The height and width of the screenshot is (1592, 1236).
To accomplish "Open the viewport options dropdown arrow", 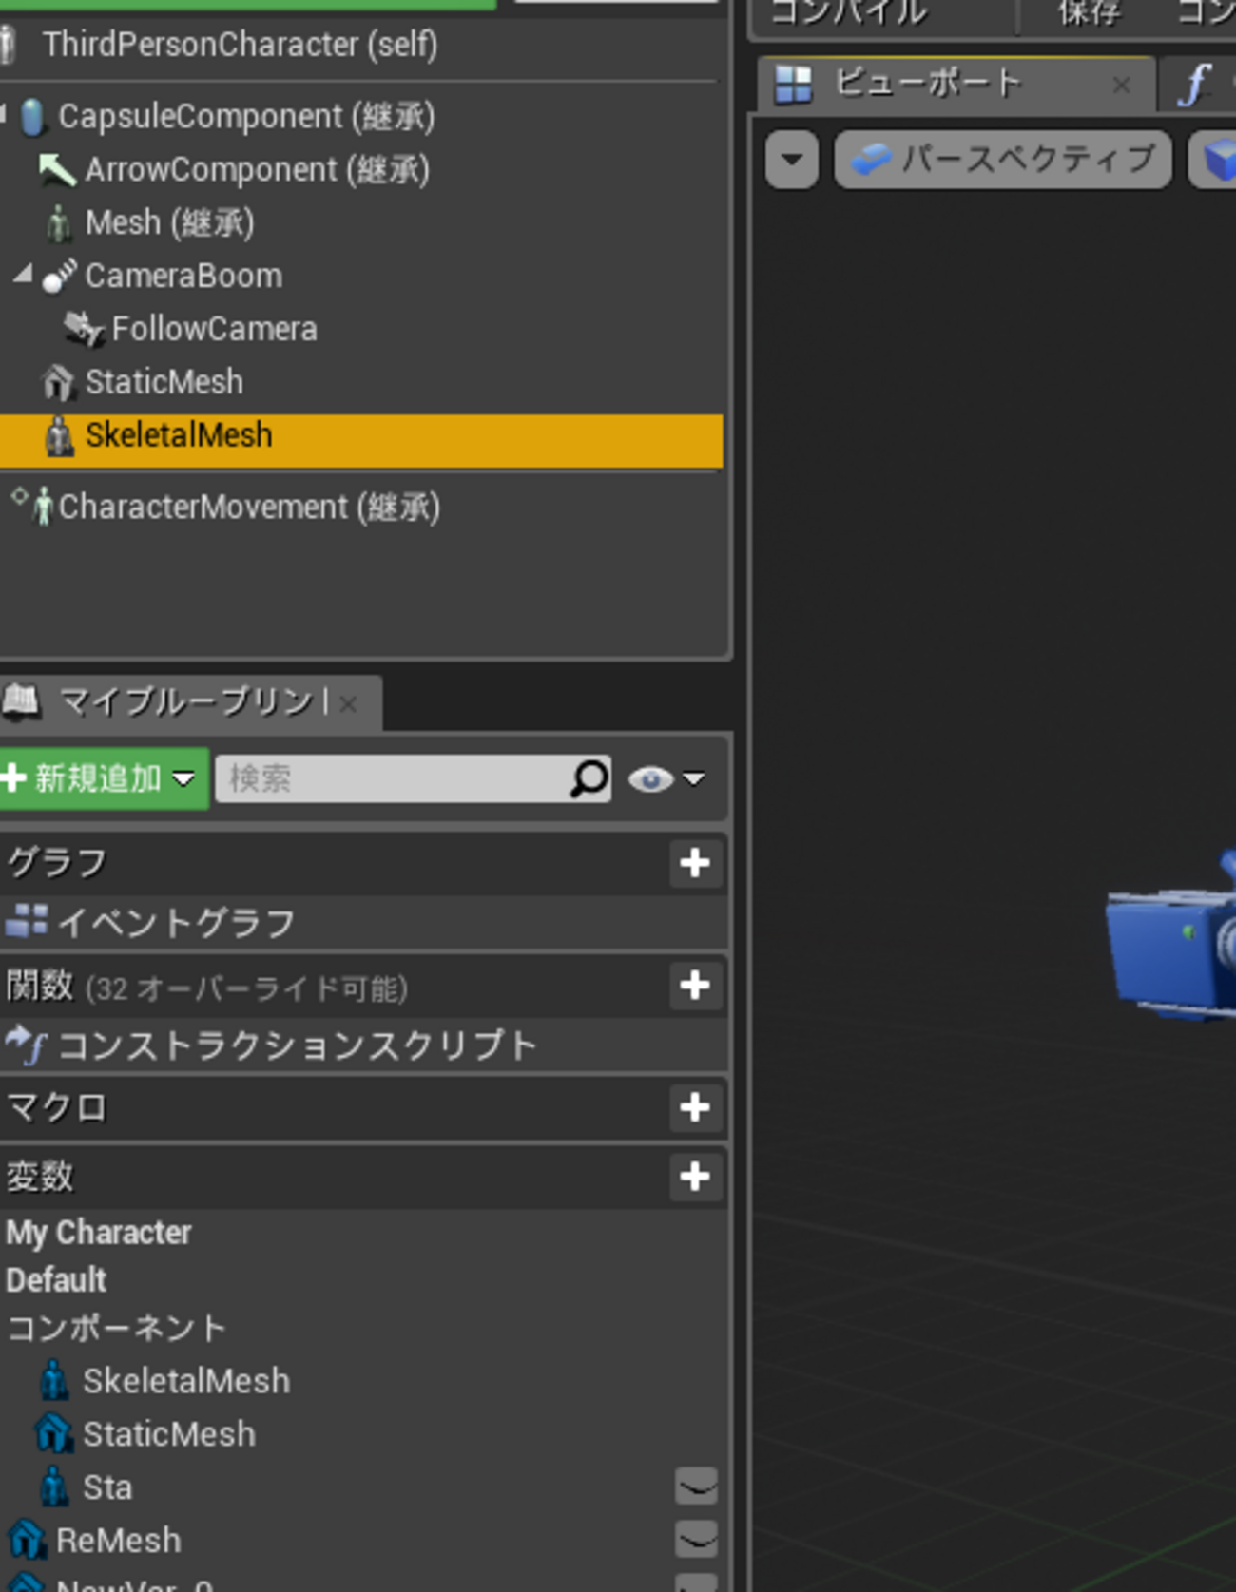I will tap(792, 159).
